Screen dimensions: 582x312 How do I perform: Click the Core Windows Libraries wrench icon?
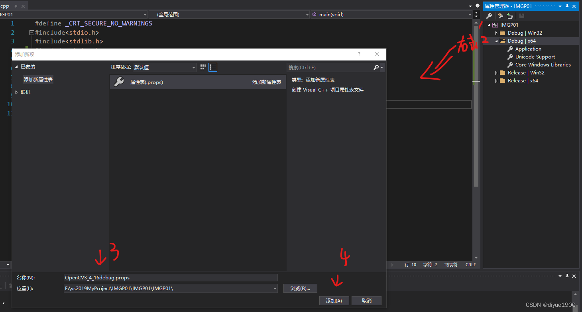[510, 65]
